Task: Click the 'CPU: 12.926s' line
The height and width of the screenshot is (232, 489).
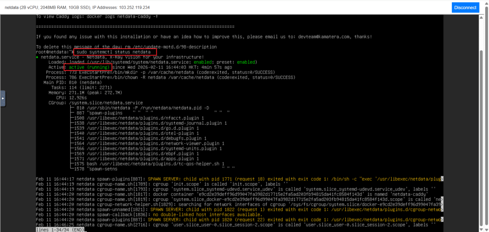Action: (71, 98)
